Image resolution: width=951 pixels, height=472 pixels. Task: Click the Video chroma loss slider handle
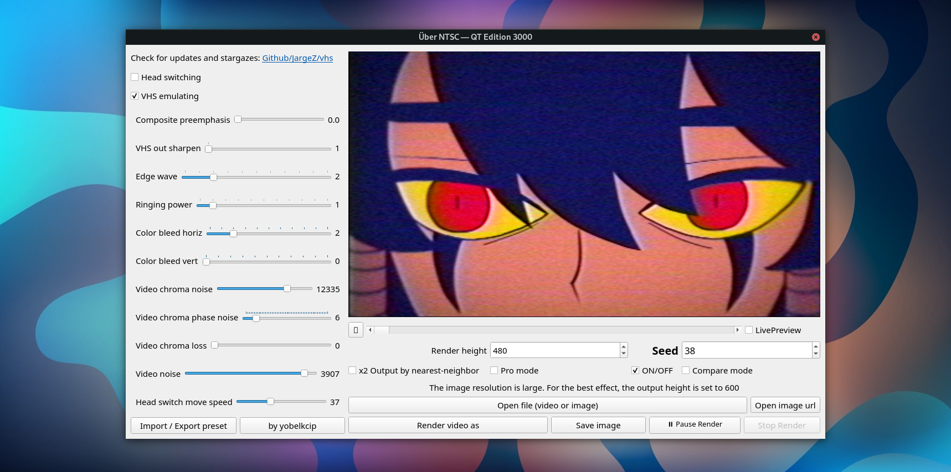(x=214, y=345)
